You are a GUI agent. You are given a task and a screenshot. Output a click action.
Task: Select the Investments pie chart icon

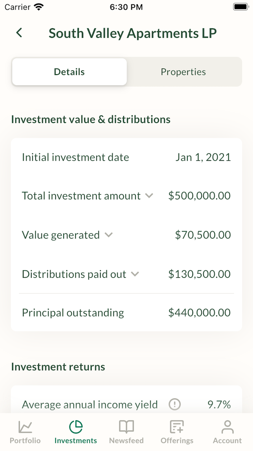76,427
